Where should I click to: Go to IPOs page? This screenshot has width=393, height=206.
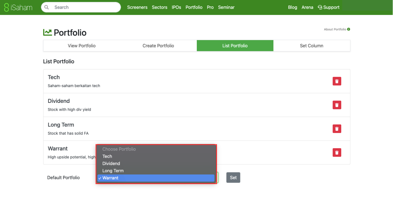click(176, 7)
